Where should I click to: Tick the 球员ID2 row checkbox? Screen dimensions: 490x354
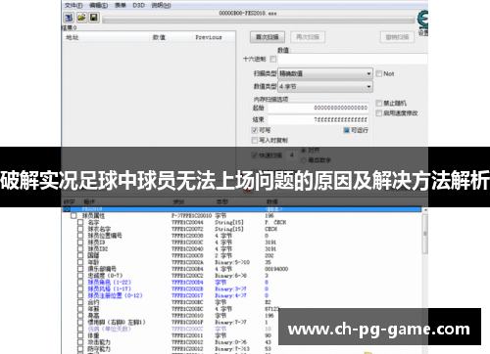point(80,249)
